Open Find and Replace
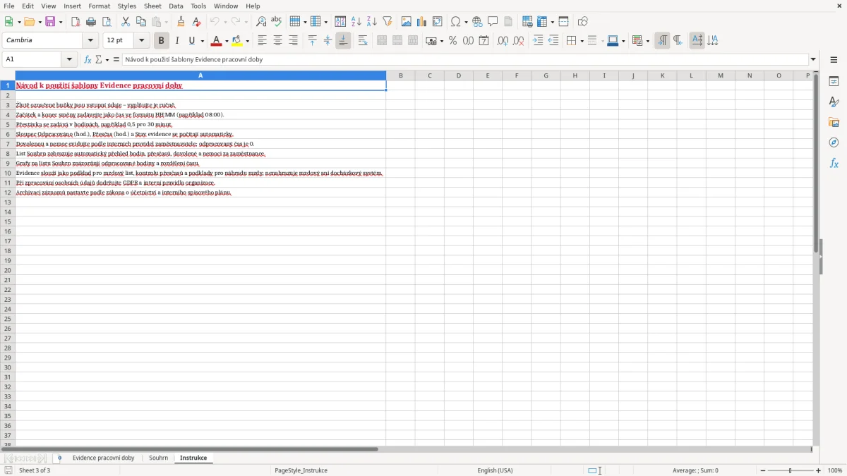This screenshot has width=847, height=476. (261, 22)
